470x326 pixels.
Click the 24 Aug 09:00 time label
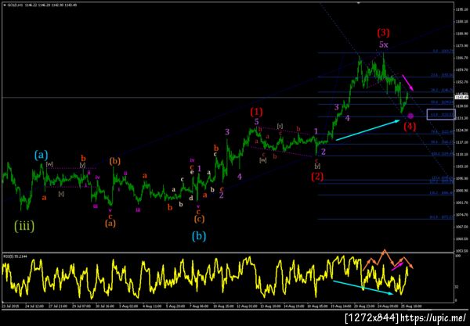[x=386, y=306]
